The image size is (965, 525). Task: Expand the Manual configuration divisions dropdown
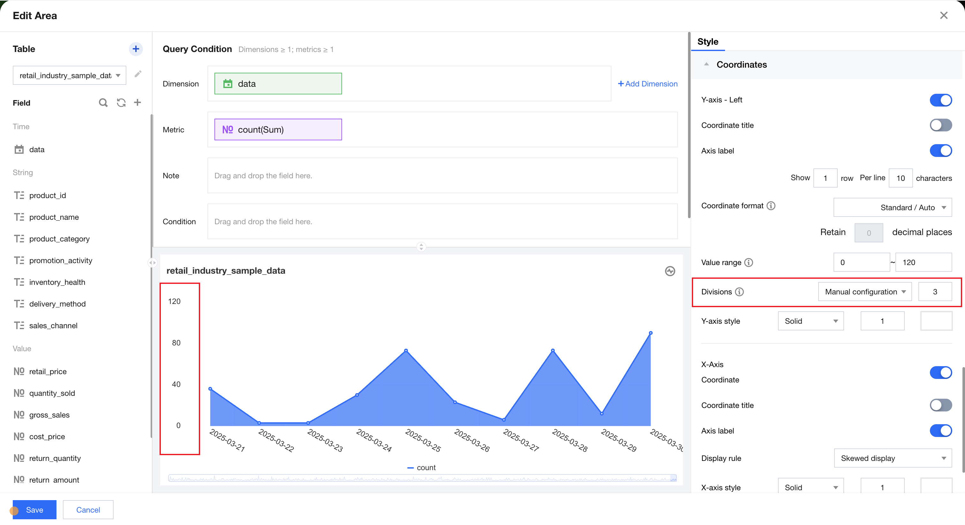pyautogui.click(x=864, y=292)
